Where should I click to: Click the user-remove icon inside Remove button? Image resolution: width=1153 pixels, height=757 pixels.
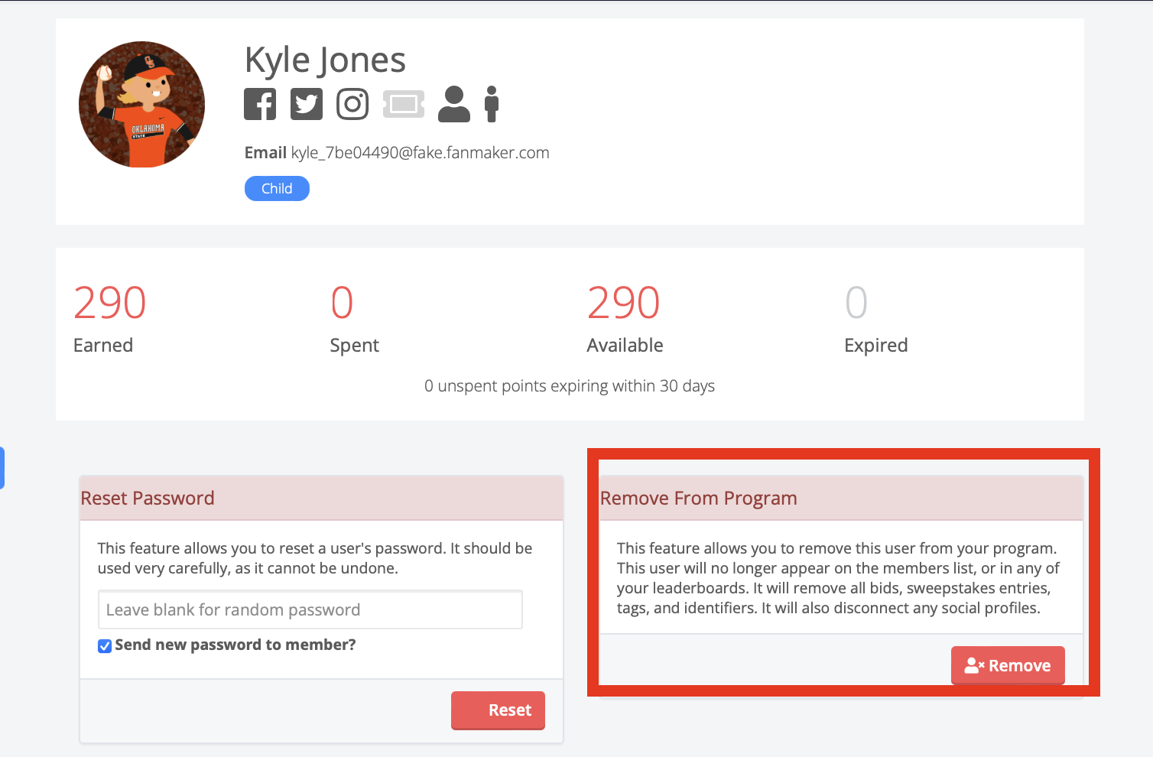point(974,666)
